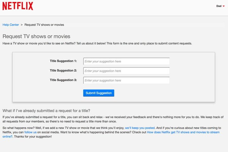Click the 'Title Suggestion 2:' label
The image size is (228, 152).
(63, 71)
